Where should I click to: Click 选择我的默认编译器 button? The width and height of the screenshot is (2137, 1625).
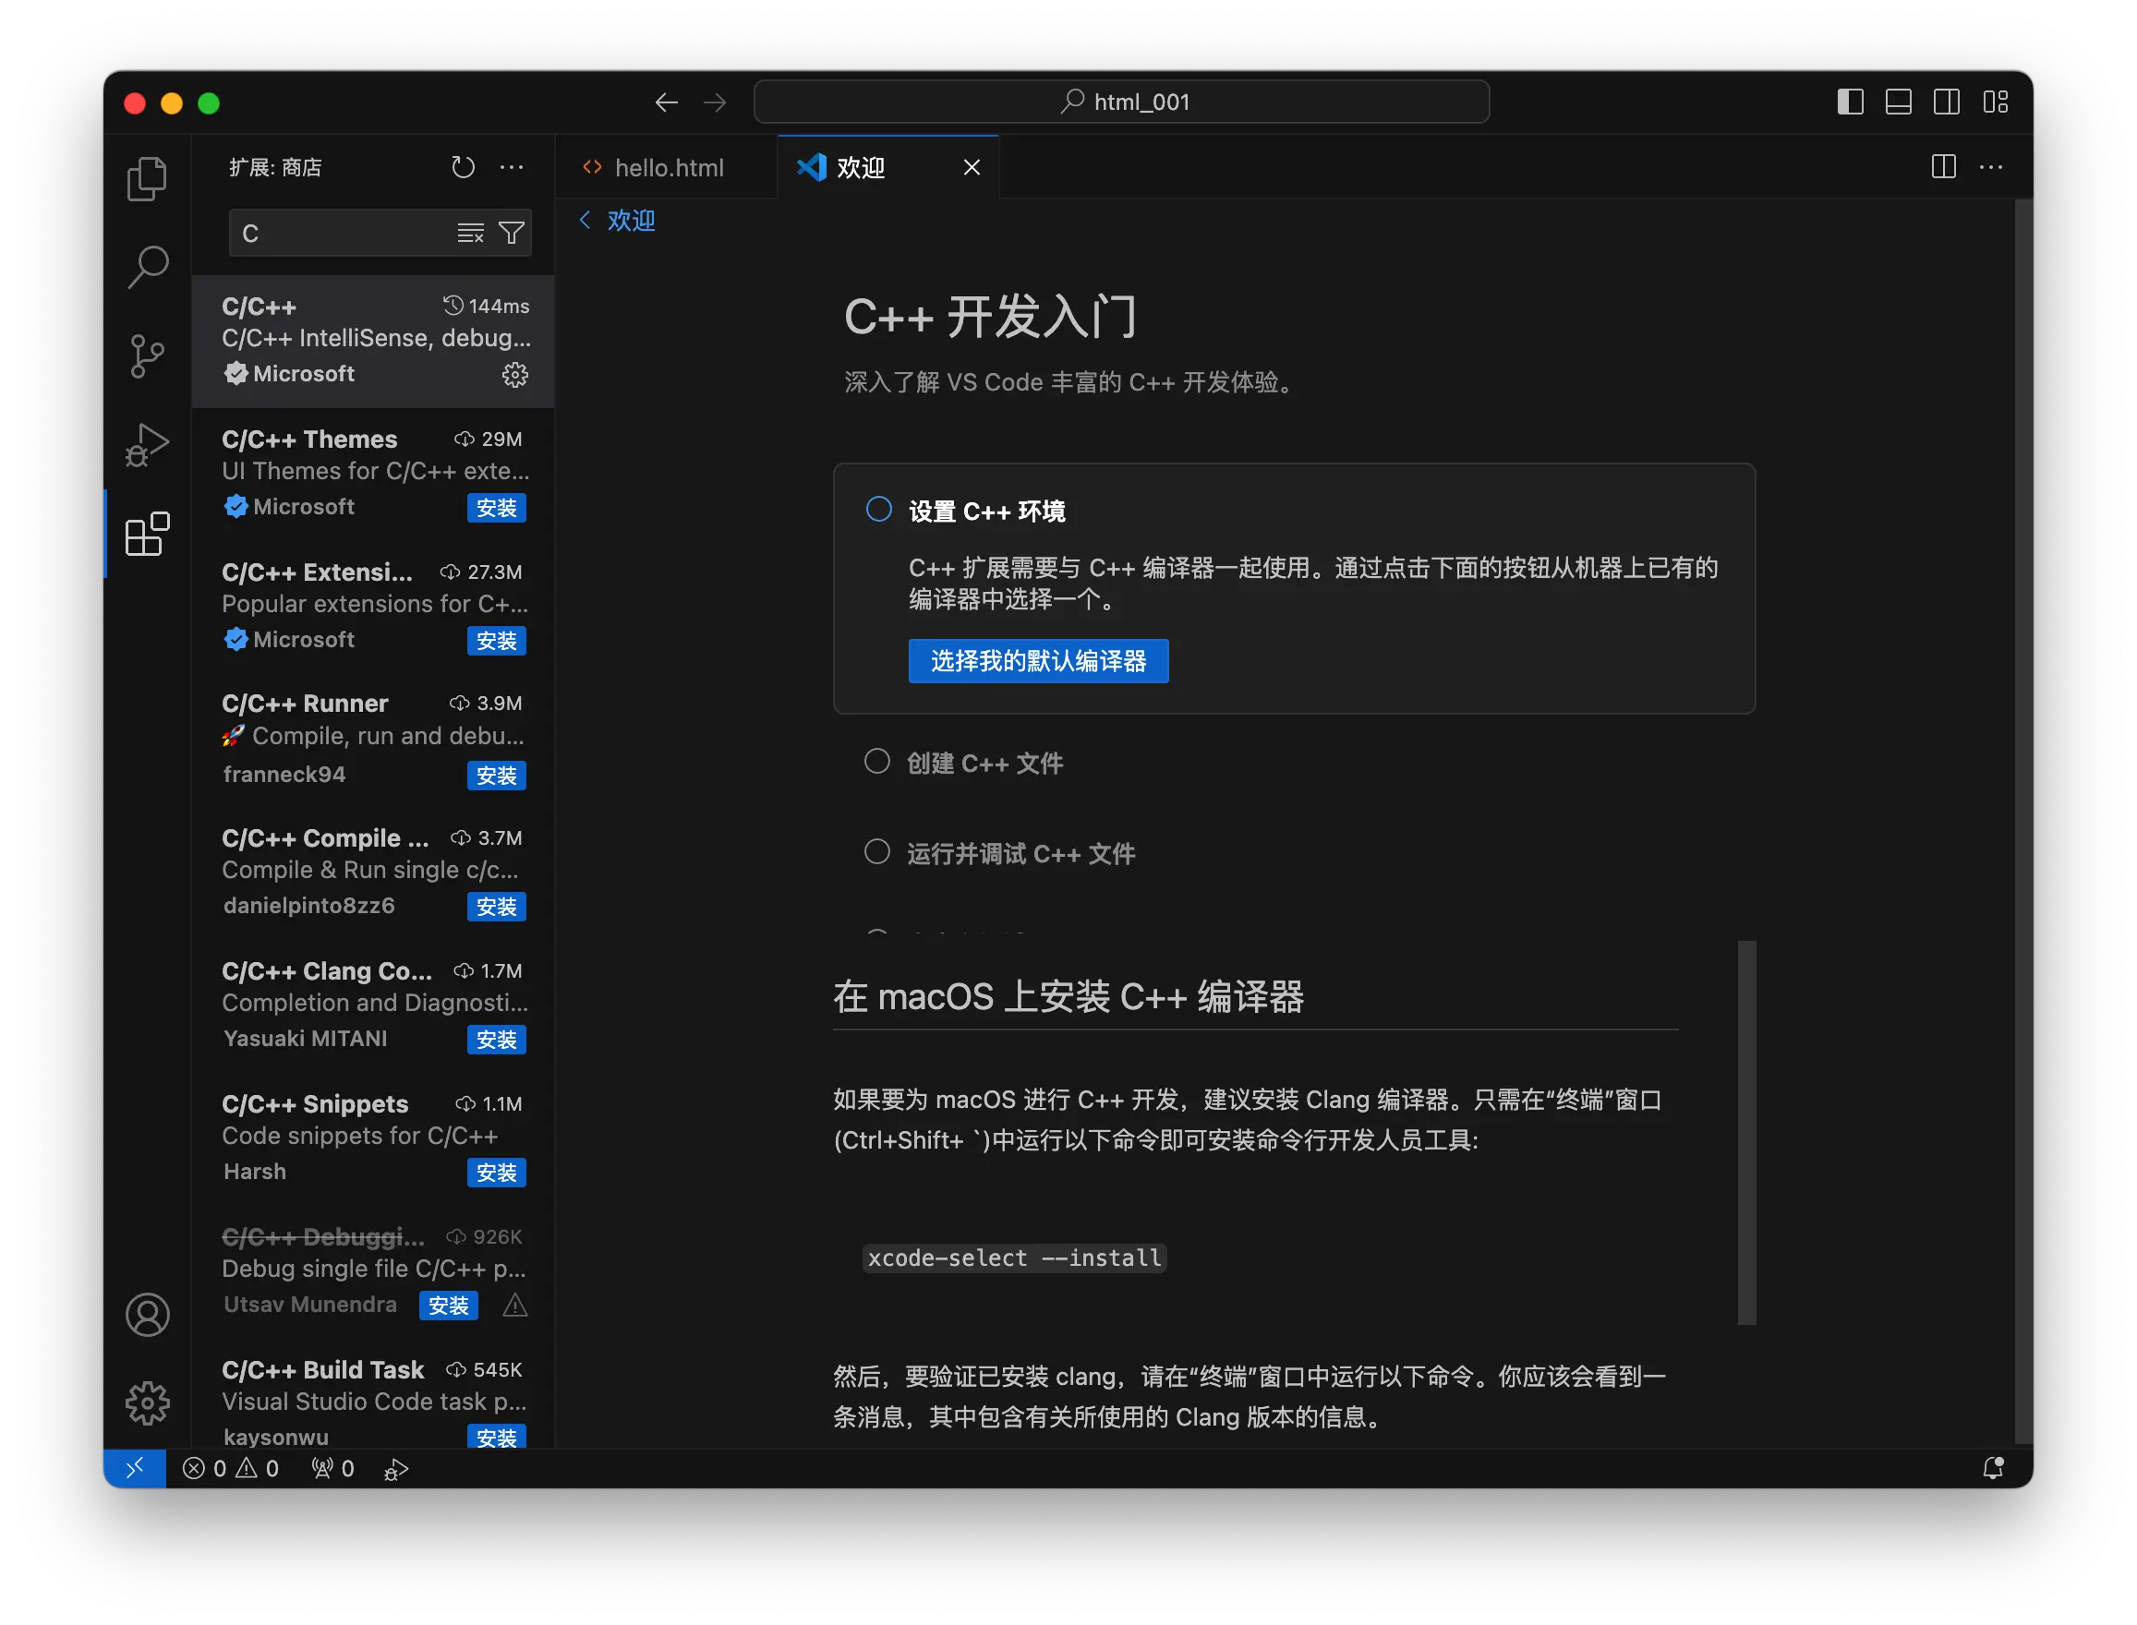tap(1037, 661)
